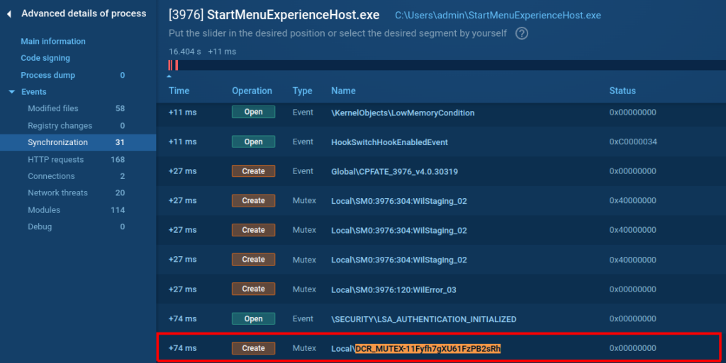The width and height of the screenshot is (726, 363).
Task: Select the DCR_MUTEX mutex row
Action: [x=438, y=348]
